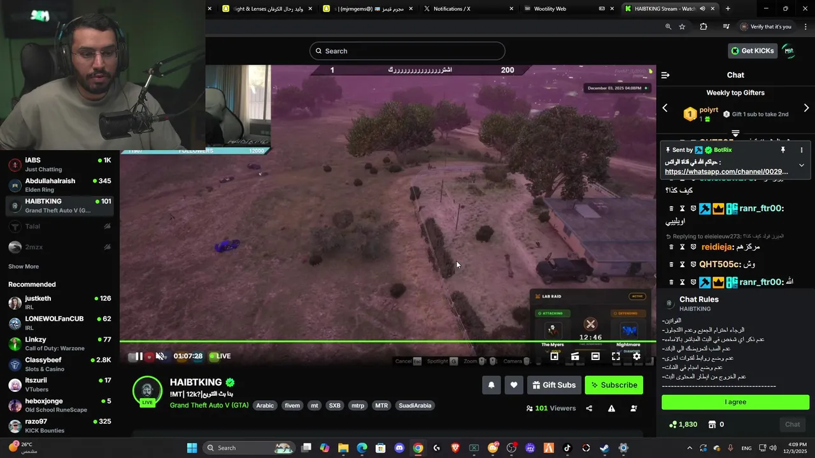Open Grand Theft Auto V (GTA) category
This screenshot has height=458, width=815.
(x=209, y=405)
